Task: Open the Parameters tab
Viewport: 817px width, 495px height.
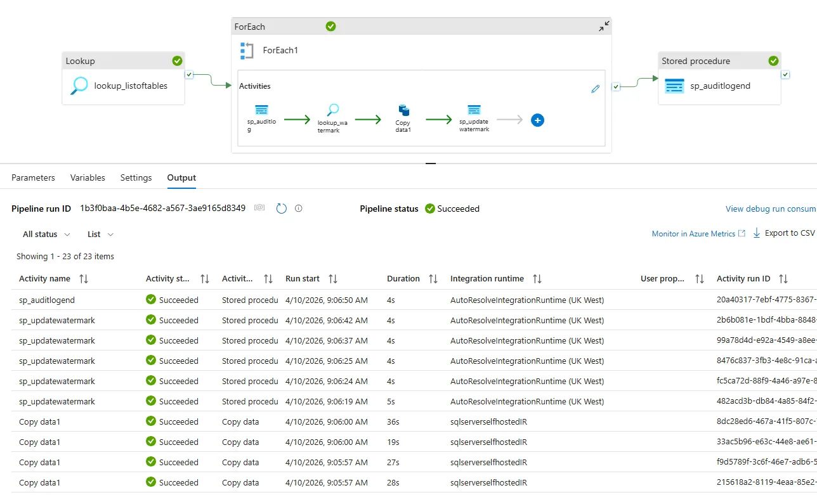Action: coord(33,177)
